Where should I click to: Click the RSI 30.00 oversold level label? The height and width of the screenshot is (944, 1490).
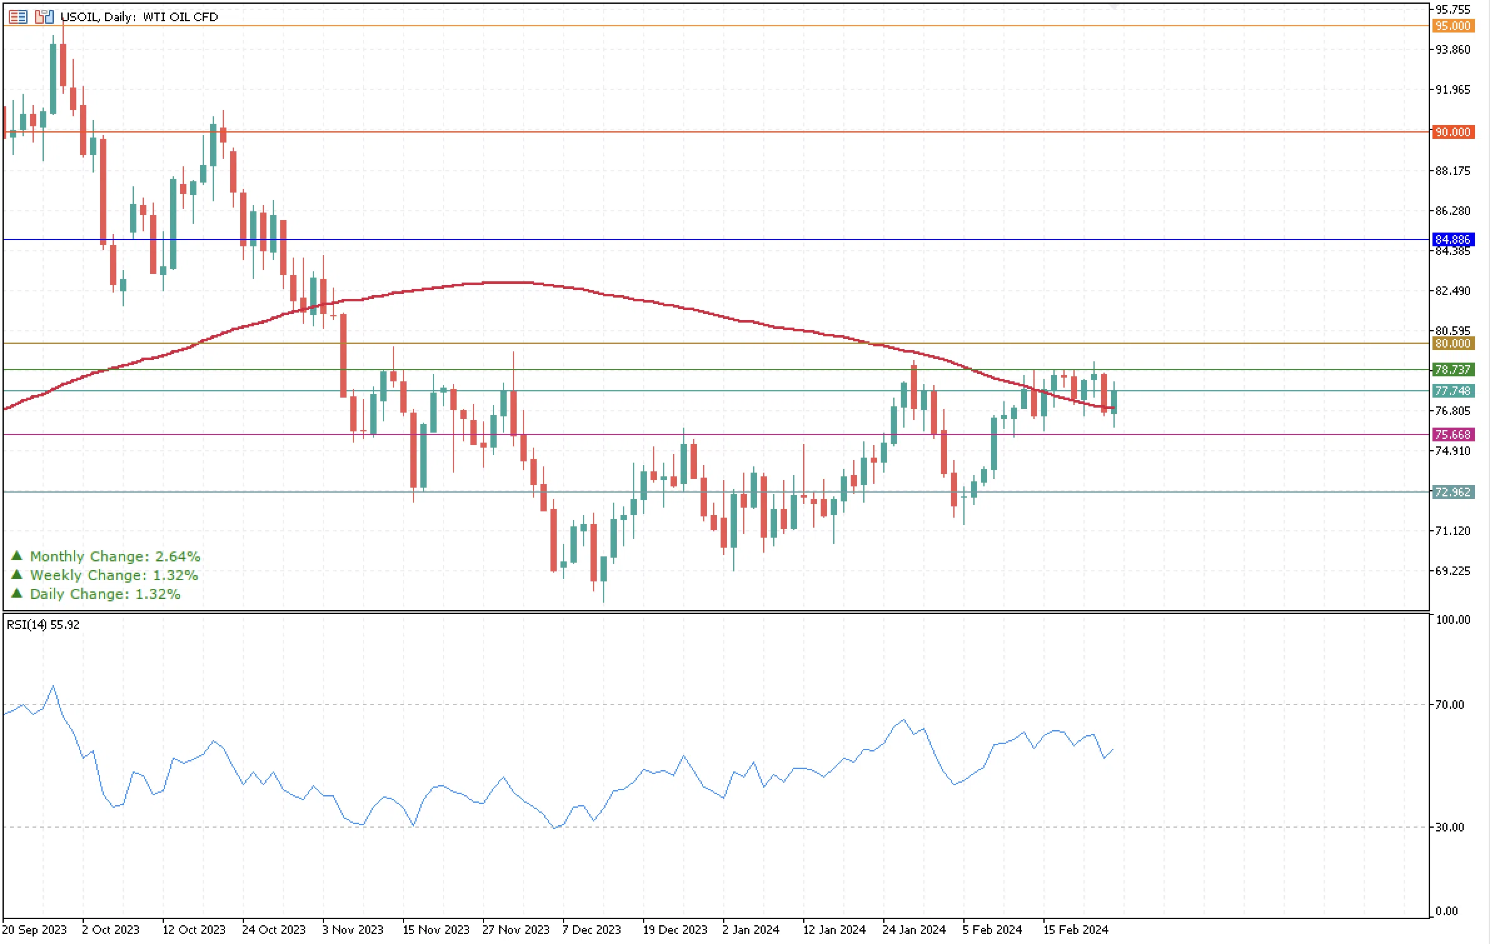pos(1449,827)
